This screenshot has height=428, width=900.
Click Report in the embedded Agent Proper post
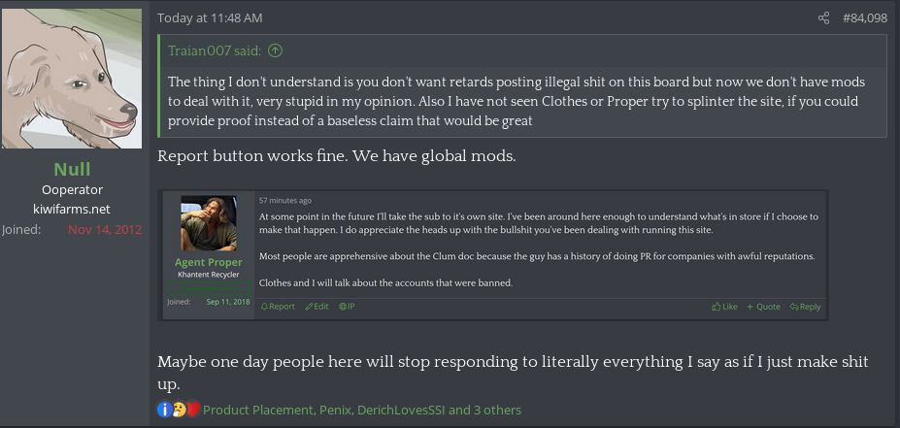point(278,307)
